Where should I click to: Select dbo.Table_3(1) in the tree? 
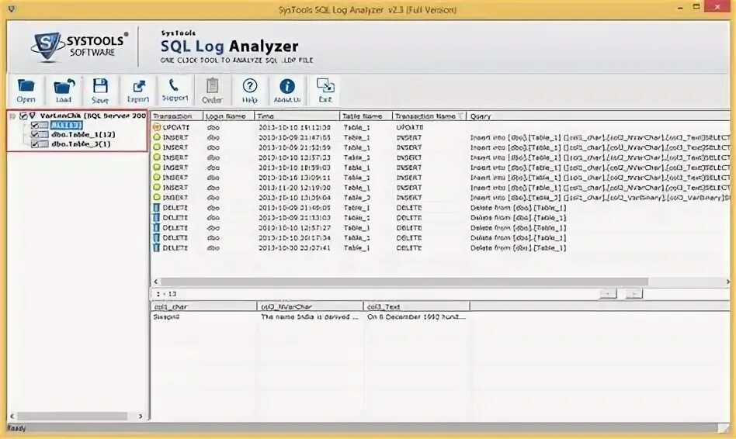pyautogui.click(x=81, y=144)
